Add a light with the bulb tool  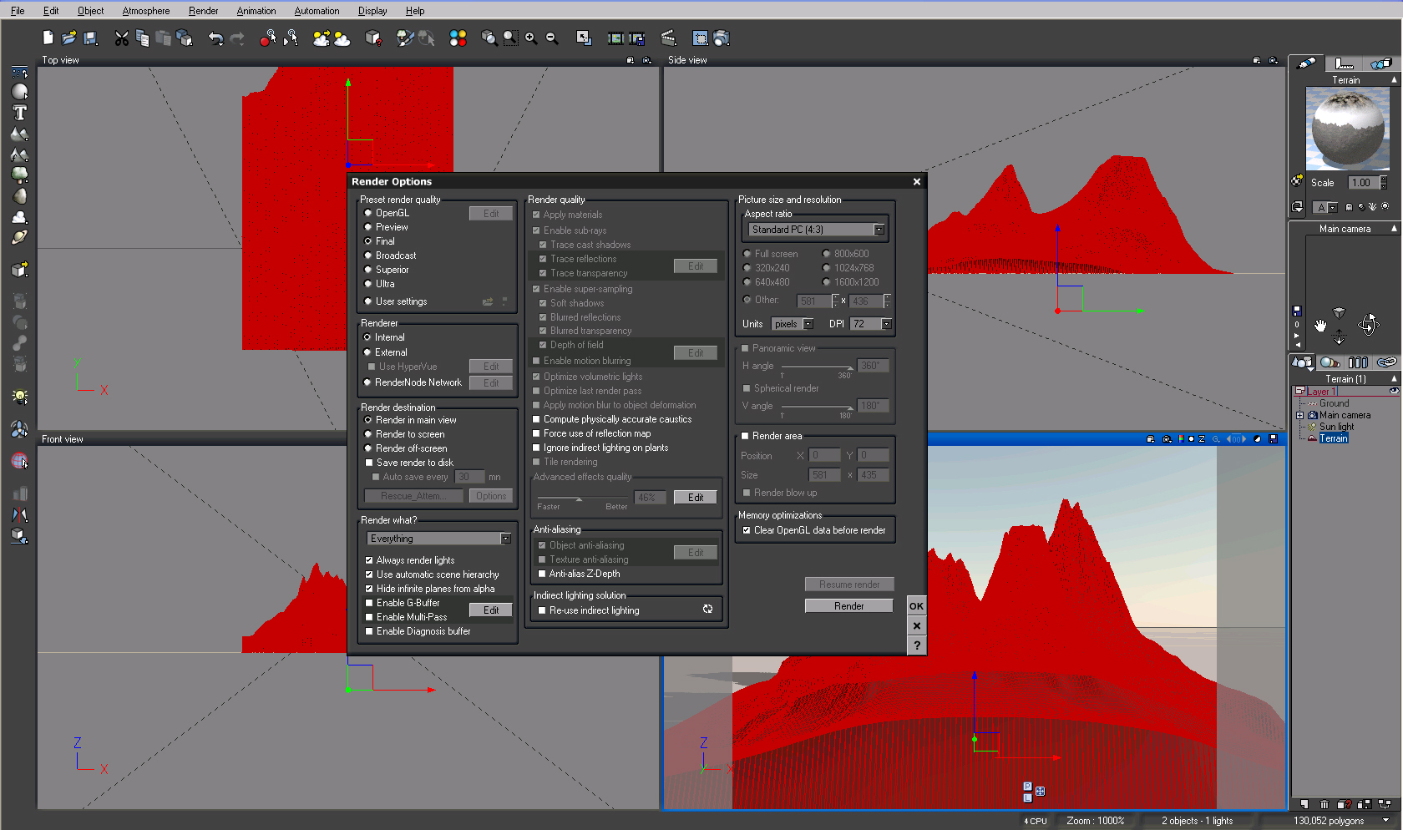[19, 397]
